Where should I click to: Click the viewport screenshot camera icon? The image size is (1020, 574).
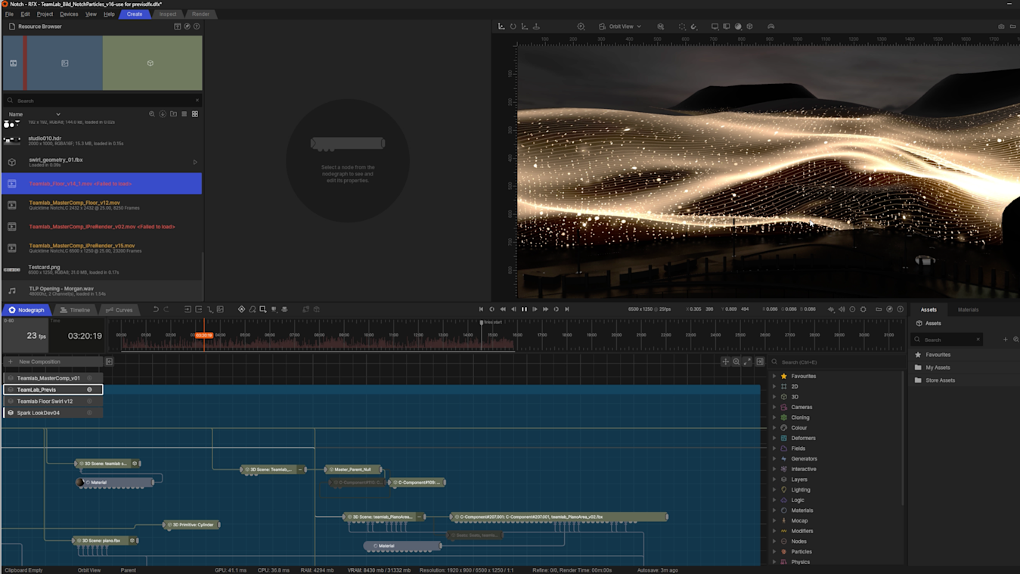pos(1001,26)
